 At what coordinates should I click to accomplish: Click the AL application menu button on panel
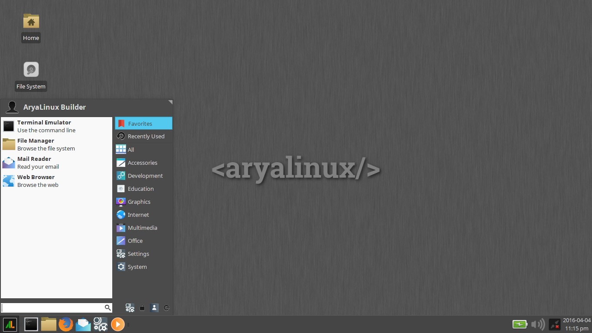10,324
